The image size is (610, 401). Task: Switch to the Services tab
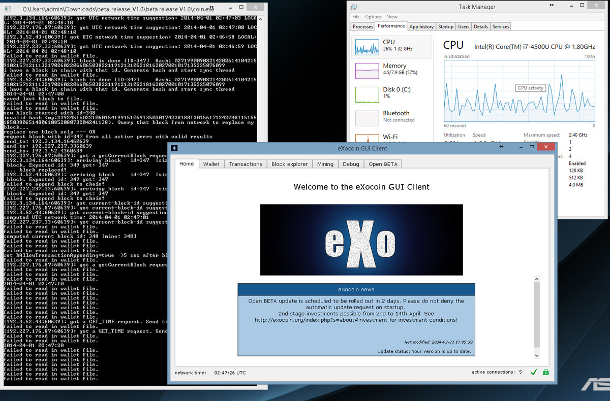tap(501, 27)
